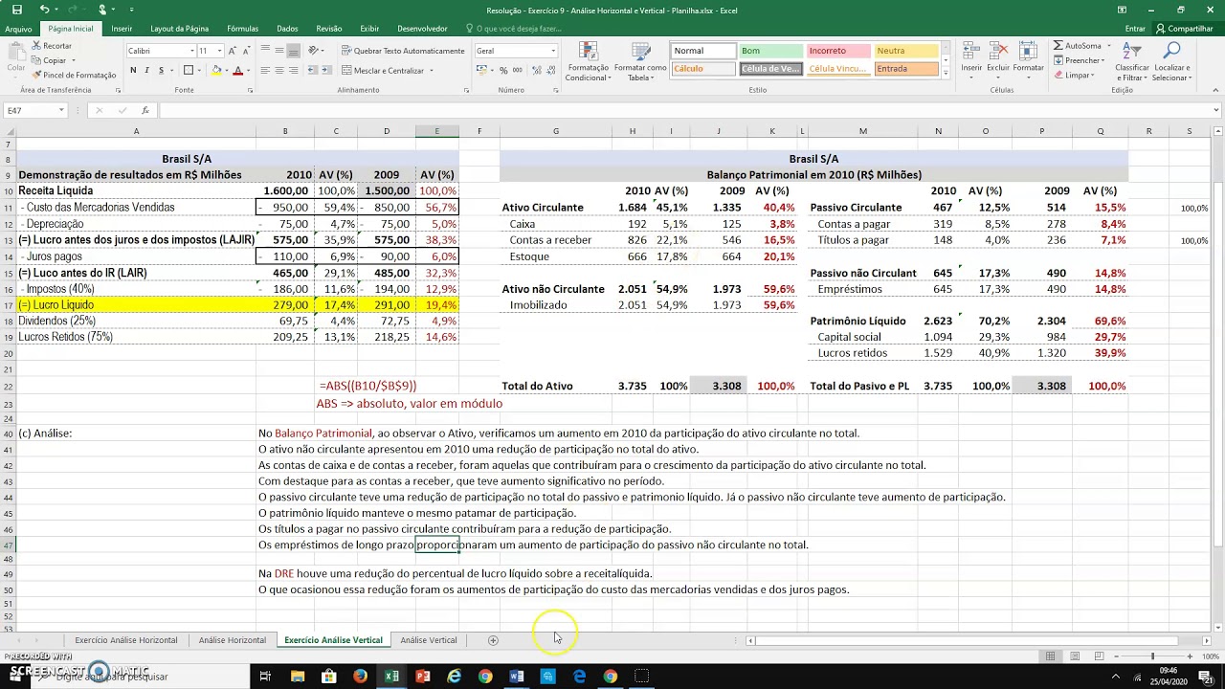Switch to the Dados ribbon tab
Screen dimensions: 1225x689
click(287, 29)
